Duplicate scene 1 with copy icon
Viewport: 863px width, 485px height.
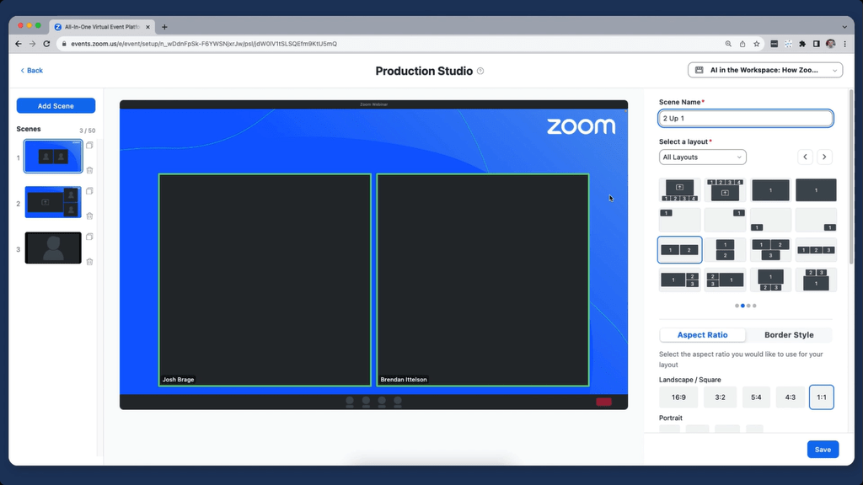pyautogui.click(x=89, y=146)
